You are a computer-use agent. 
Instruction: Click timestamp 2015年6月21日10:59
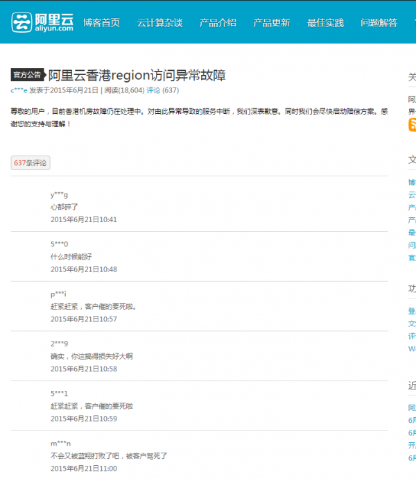84,419
